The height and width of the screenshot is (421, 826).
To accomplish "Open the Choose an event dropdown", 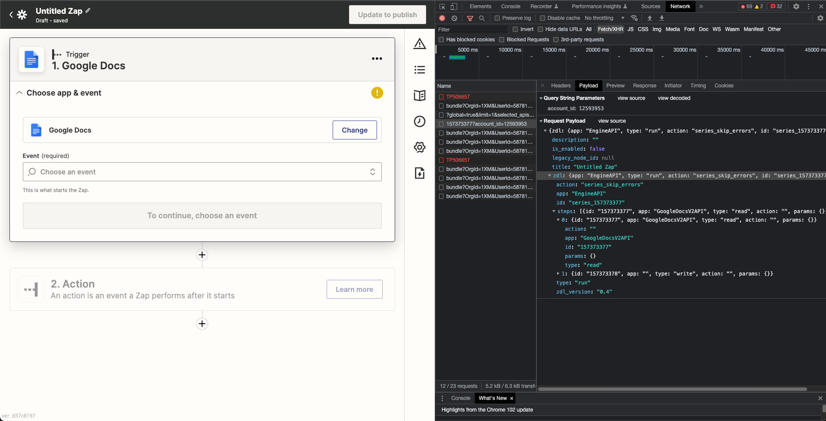I will coord(202,172).
